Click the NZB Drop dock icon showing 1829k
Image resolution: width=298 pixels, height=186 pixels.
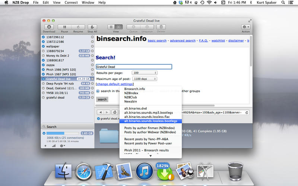pos(165,171)
